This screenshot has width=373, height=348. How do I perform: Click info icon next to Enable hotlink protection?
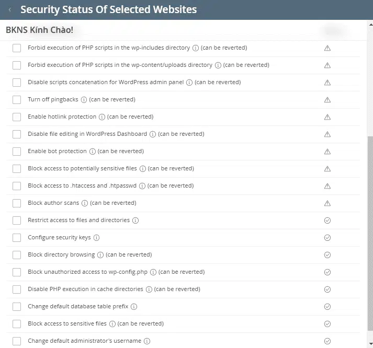(x=102, y=117)
